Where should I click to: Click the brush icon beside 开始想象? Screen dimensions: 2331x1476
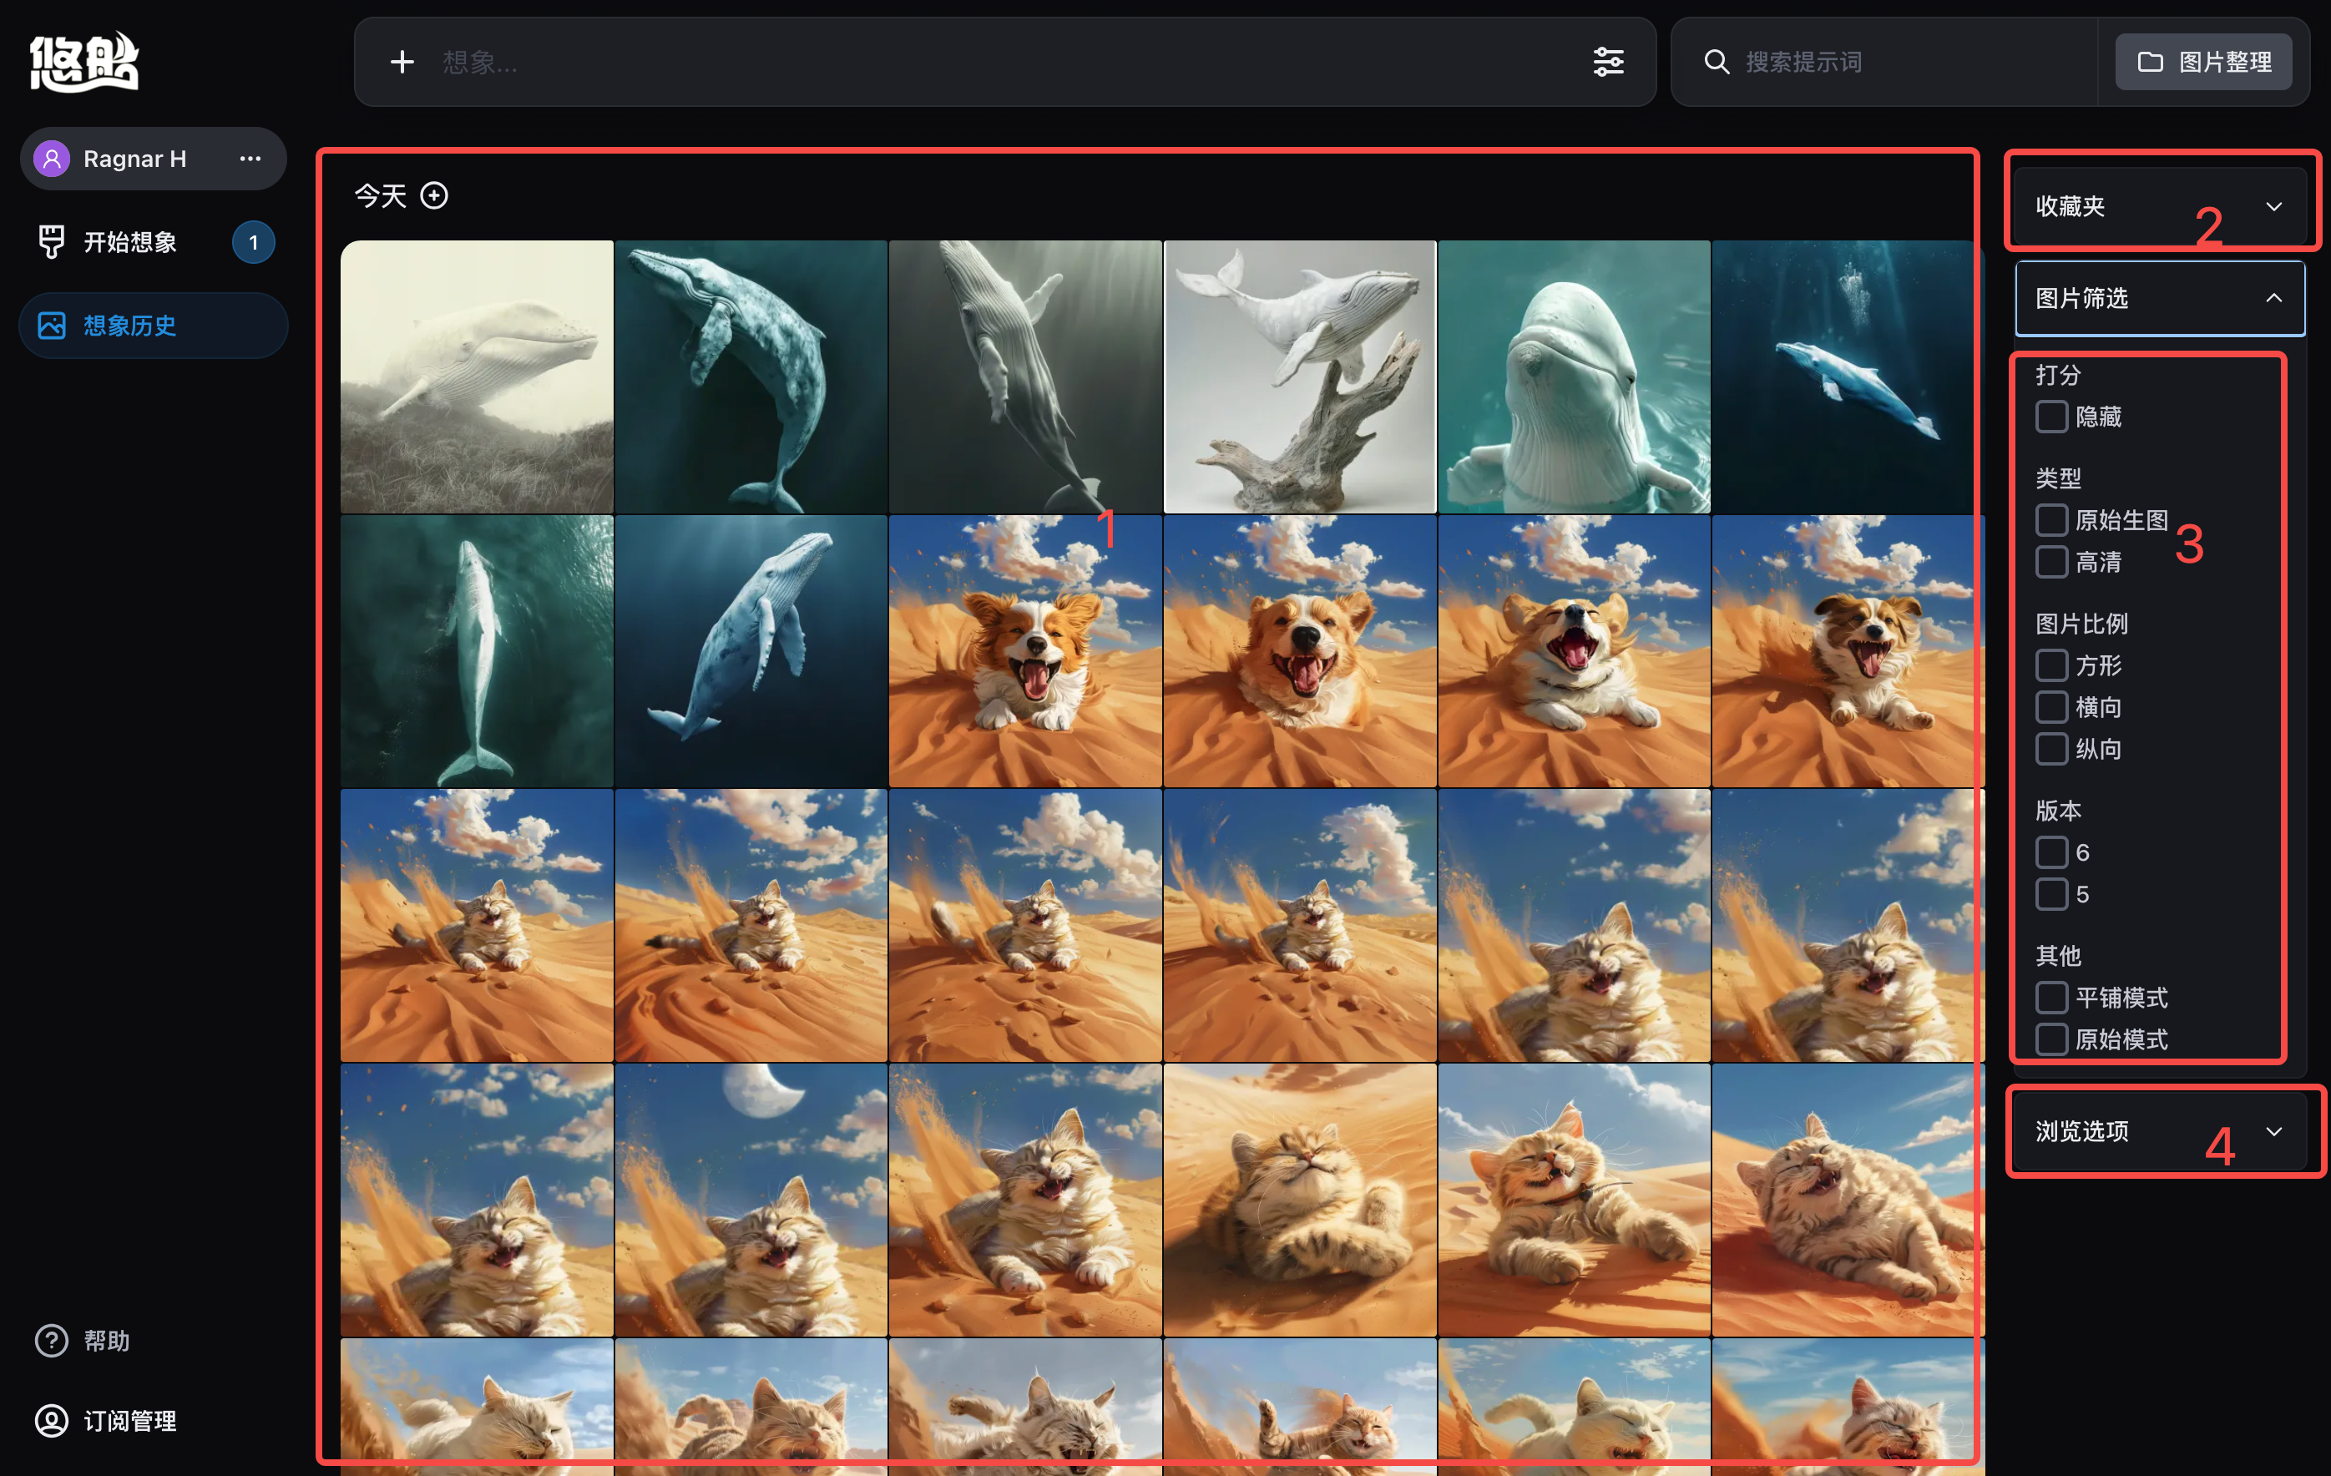coord(51,242)
